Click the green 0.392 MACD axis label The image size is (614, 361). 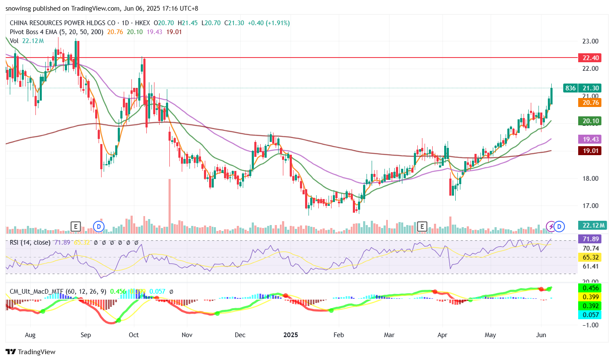click(591, 306)
